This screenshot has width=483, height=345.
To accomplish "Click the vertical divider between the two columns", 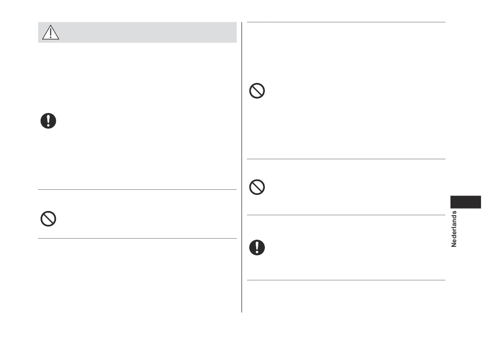I will (x=242, y=167).
